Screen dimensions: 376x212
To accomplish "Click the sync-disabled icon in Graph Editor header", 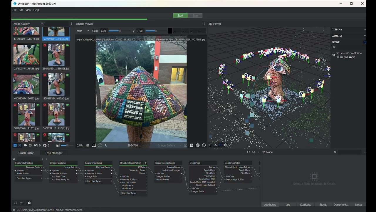I will tap(254, 152).
